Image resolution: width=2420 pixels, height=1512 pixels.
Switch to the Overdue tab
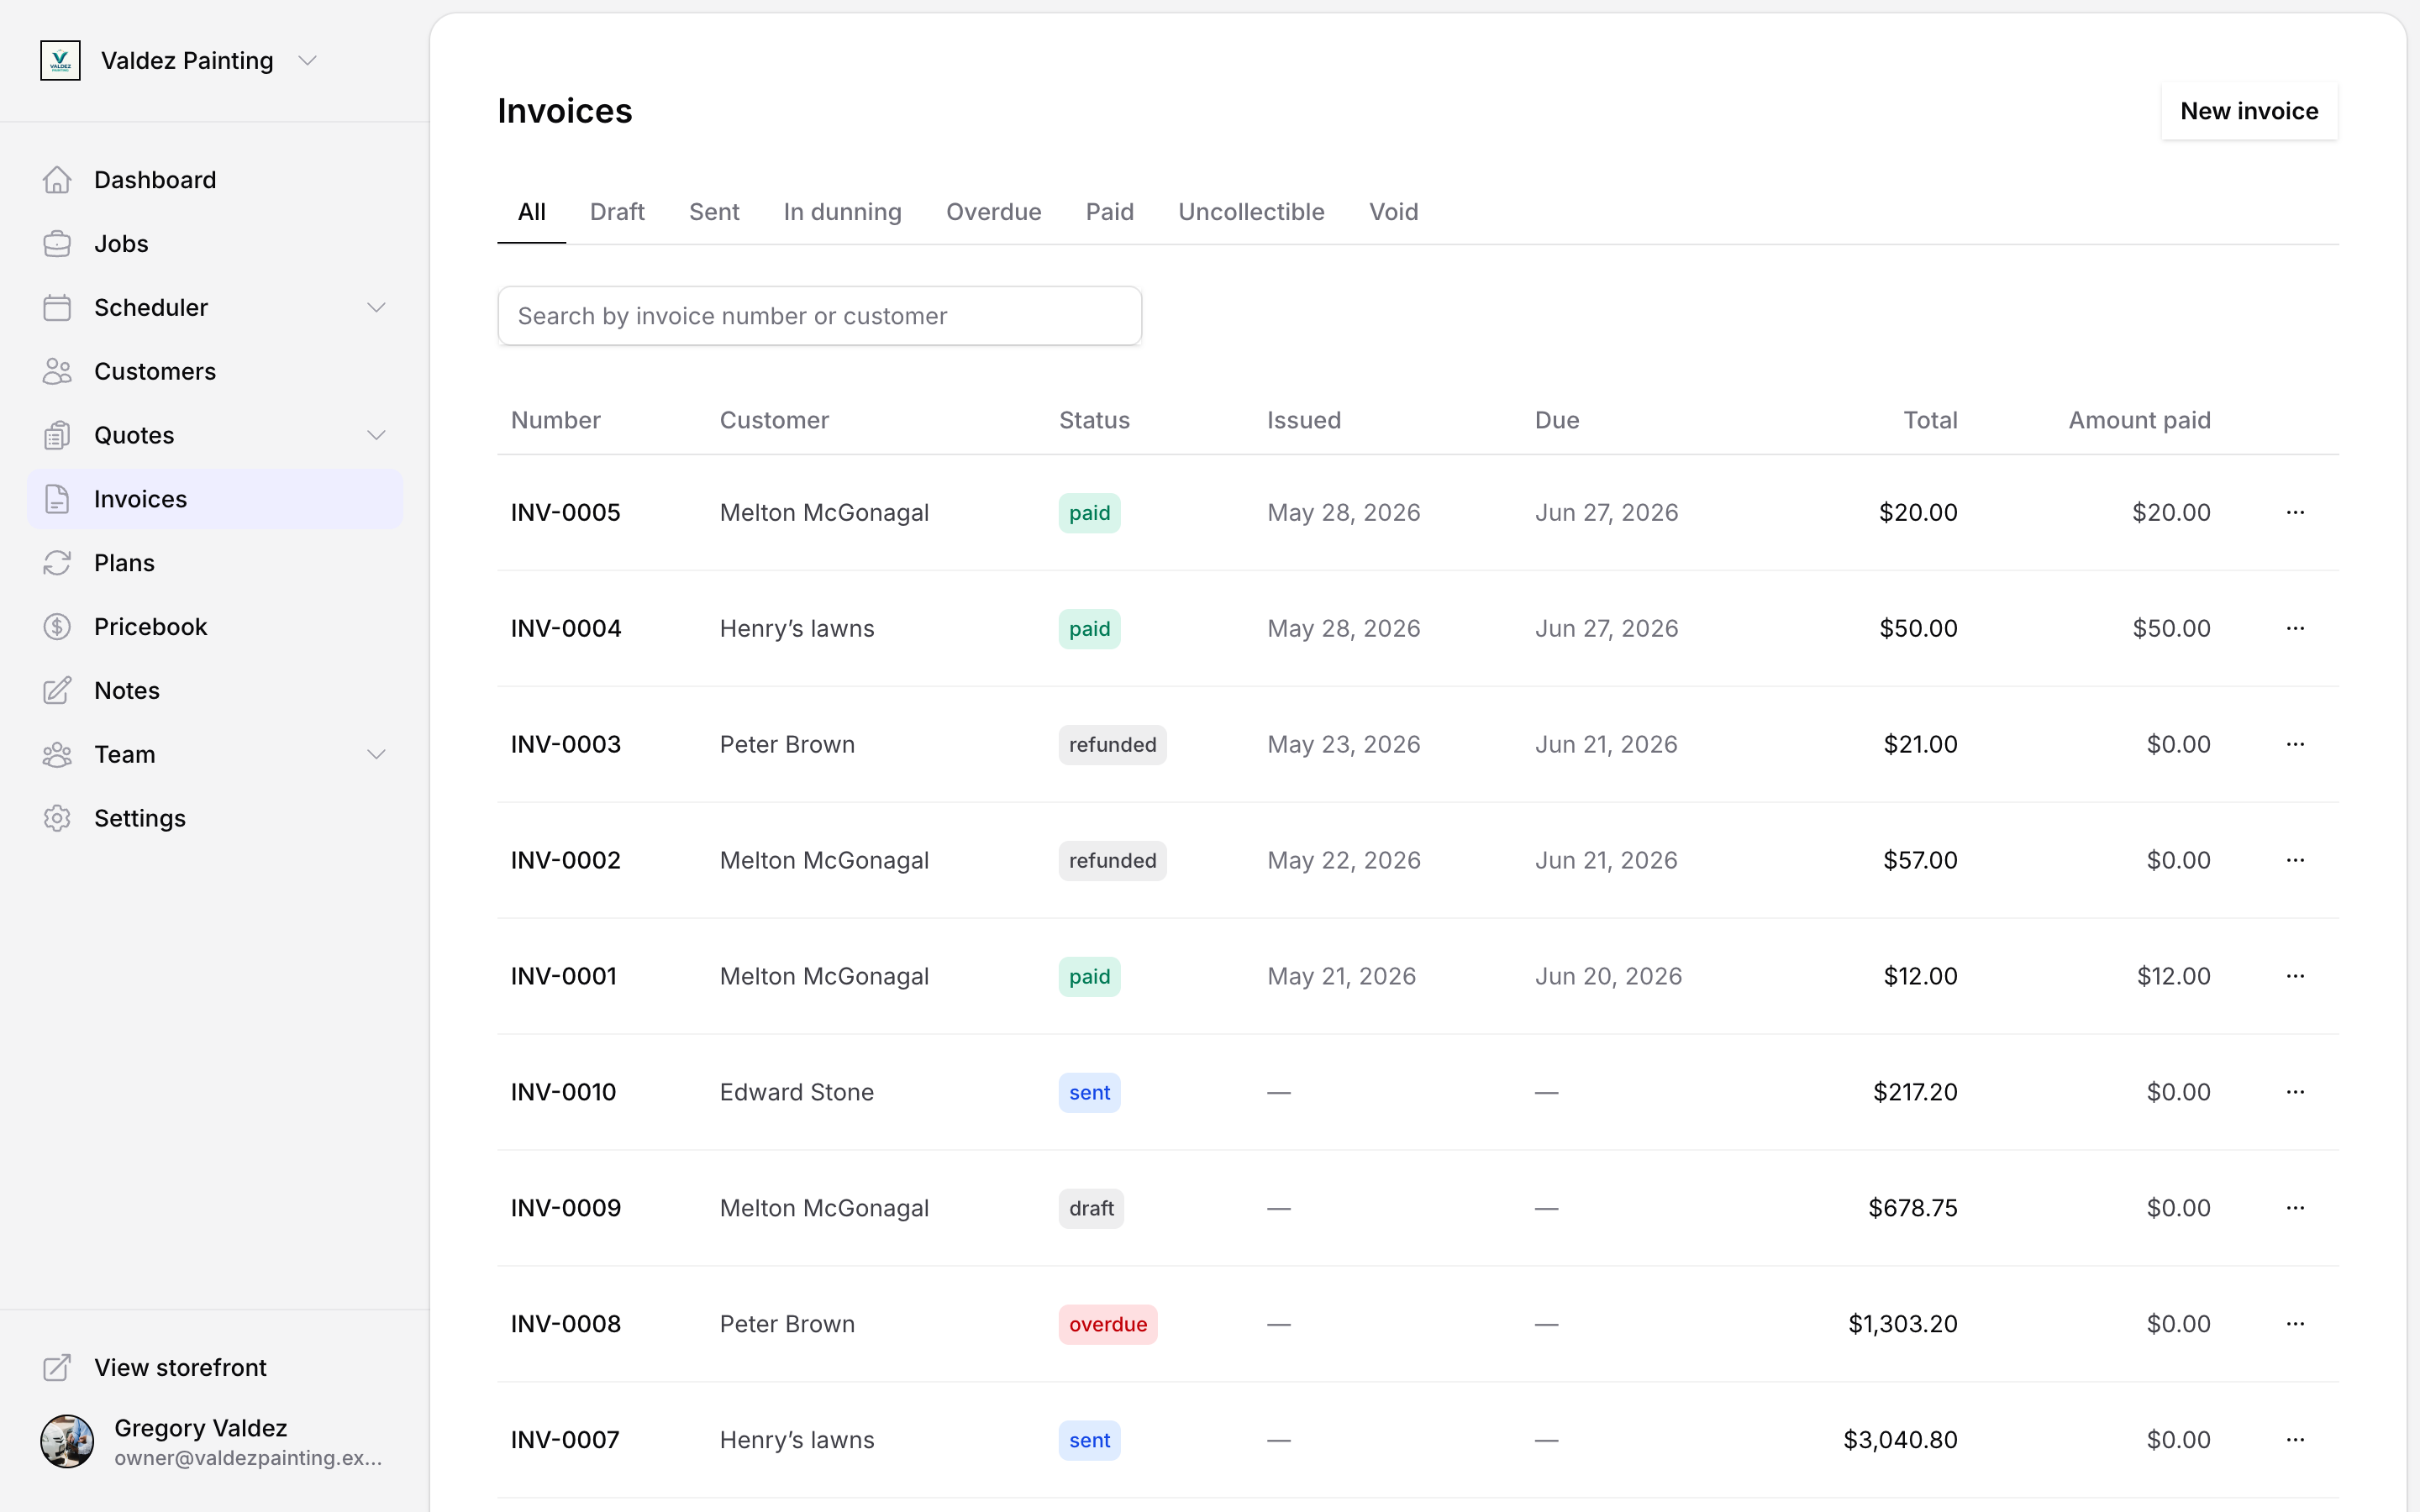[x=994, y=212]
